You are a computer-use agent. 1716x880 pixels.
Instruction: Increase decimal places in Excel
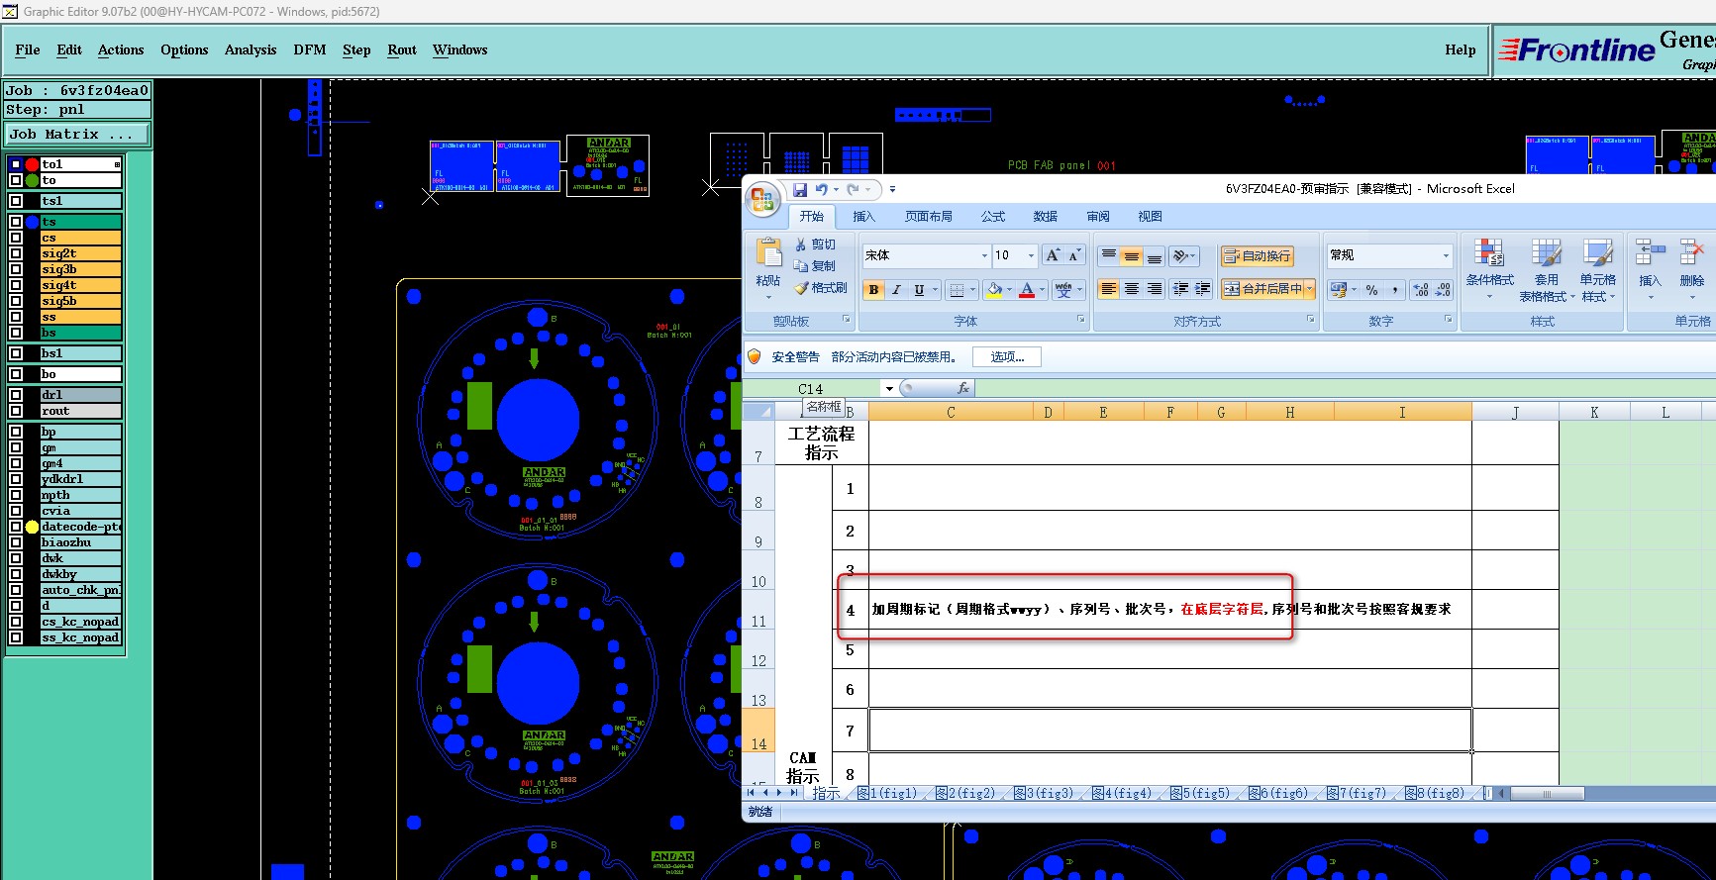click(x=1421, y=290)
